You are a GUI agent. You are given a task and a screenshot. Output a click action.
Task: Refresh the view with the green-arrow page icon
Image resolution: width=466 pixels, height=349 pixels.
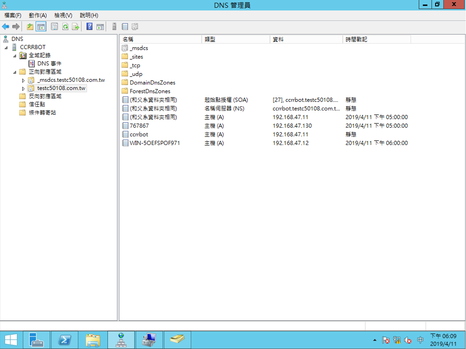[x=65, y=27]
